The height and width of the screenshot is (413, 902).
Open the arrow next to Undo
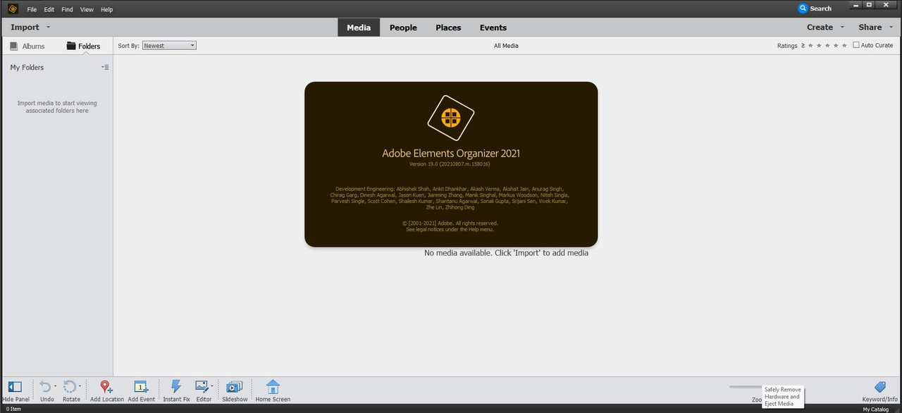(x=56, y=386)
